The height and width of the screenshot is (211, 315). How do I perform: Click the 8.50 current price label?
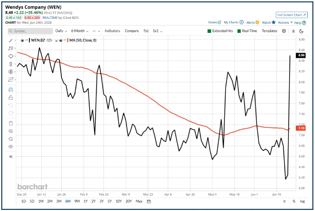click(x=301, y=55)
